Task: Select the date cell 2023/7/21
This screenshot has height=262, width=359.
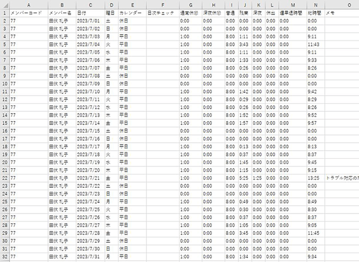Action: point(91,178)
